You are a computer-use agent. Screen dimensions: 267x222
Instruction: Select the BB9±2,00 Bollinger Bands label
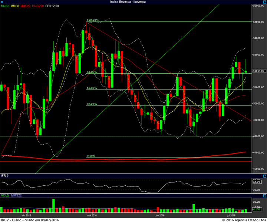point(52,6)
